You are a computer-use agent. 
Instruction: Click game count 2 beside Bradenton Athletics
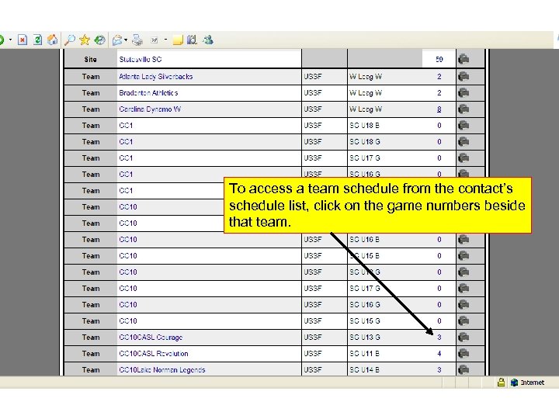[x=439, y=92]
